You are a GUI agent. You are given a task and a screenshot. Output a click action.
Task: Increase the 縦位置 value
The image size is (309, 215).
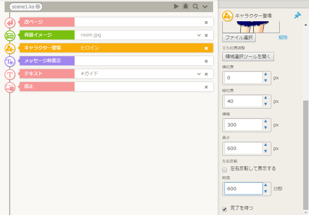[x=266, y=98]
